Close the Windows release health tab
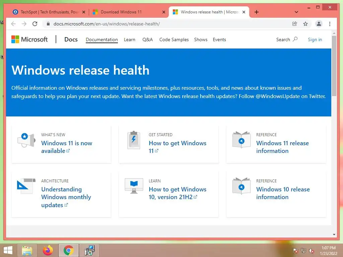The width and height of the screenshot is (343, 257). (244, 12)
